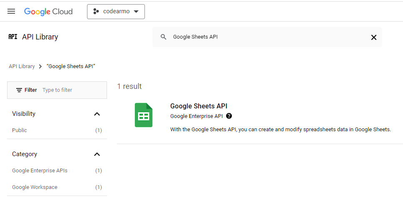Open API Library breadcrumb link
403x201 pixels.
coord(22,66)
